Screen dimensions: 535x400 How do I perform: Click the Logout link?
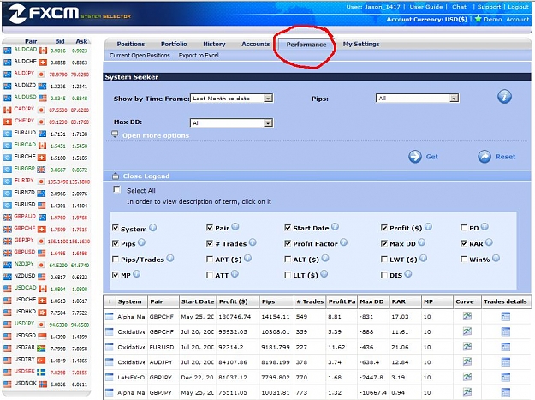(x=518, y=7)
